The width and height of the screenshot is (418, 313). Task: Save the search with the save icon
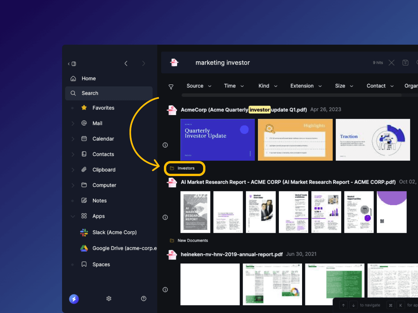pyautogui.click(x=405, y=63)
